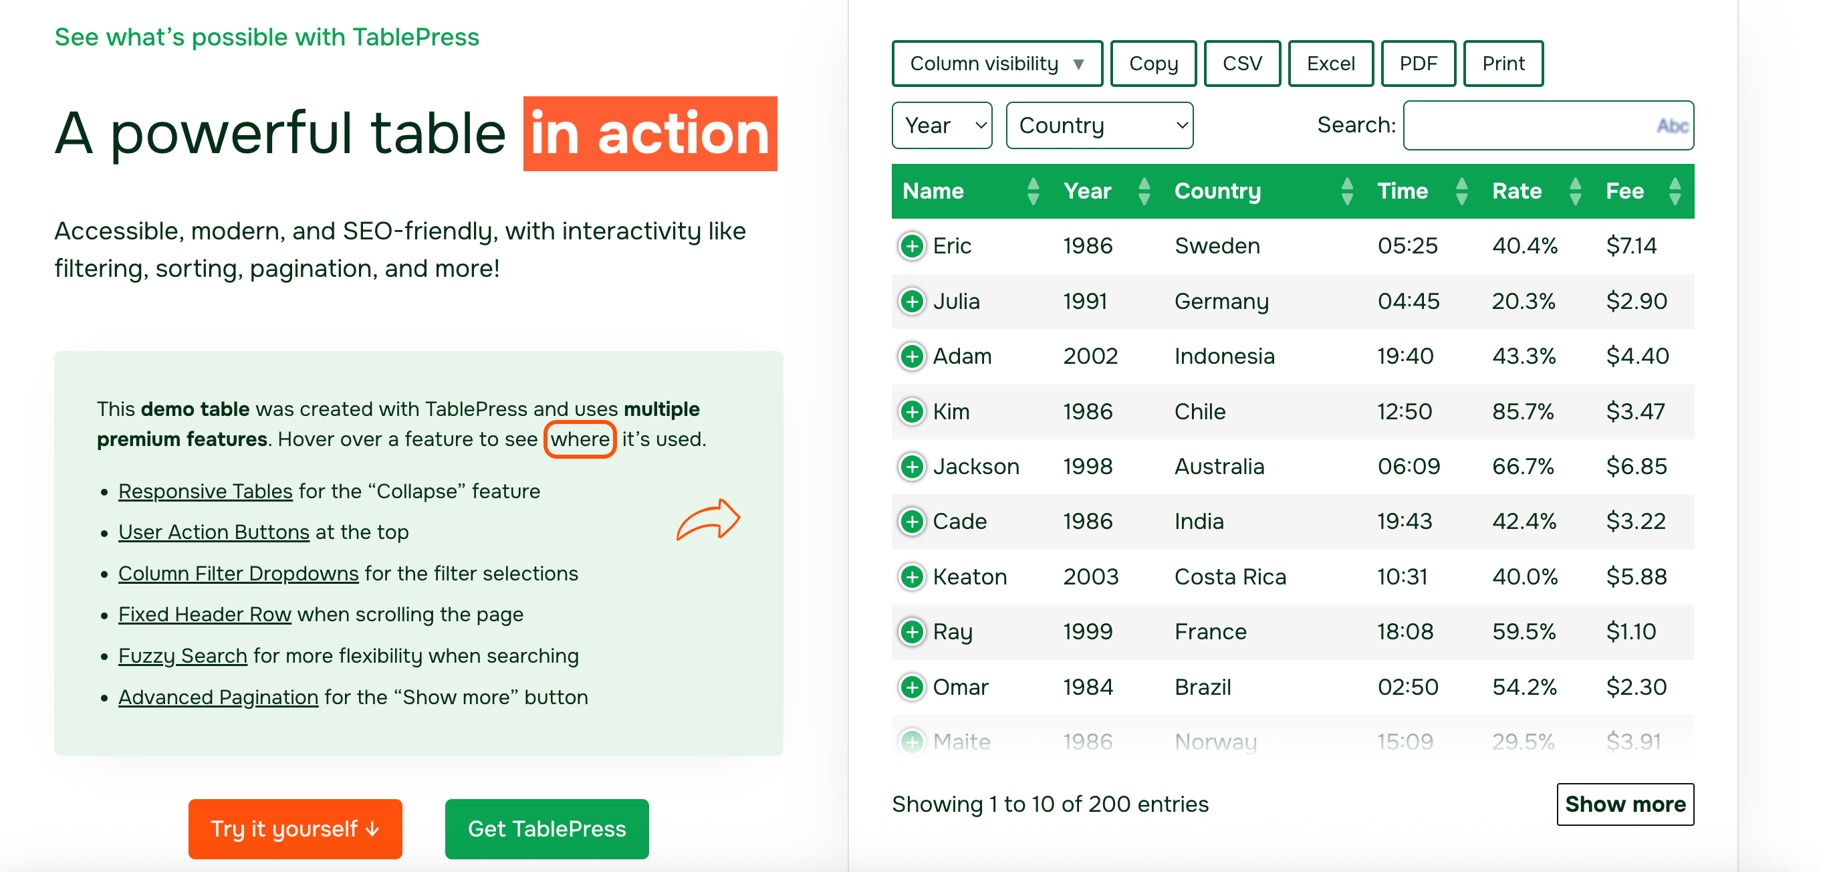This screenshot has width=1821, height=872.
Task: Expand hidden columns for Keaton
Action: (x=912, y=577)
